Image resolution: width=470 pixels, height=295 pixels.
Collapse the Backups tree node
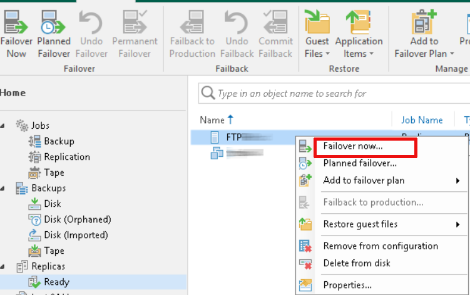tap(4, 188)
